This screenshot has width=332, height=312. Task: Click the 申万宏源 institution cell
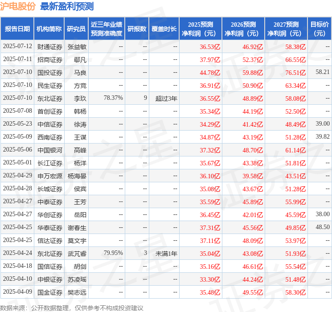50,176
